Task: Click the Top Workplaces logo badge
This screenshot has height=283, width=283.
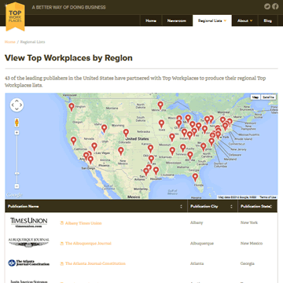Action: (15, 17)
